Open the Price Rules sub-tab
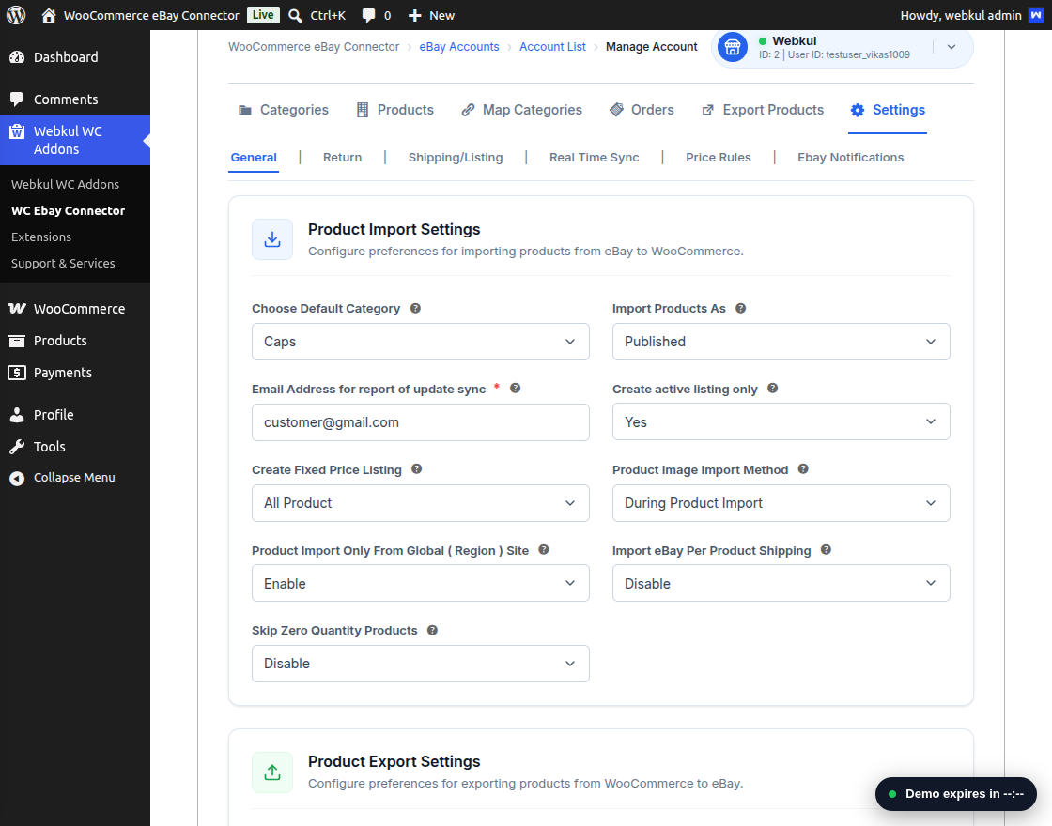Screen dimensions: 1052x826 coord(719,158)
